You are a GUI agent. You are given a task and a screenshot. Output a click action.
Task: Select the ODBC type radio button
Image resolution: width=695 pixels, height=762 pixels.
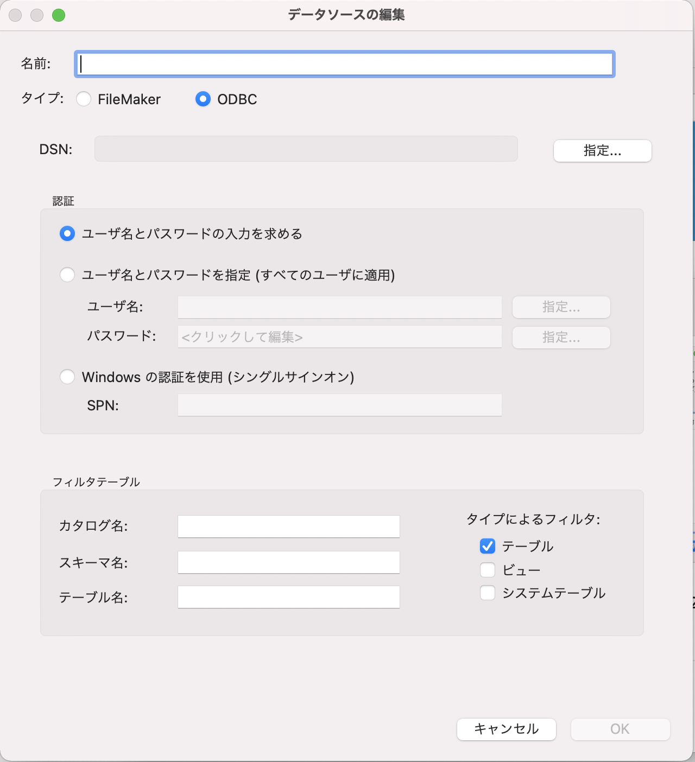pos(203,99)
